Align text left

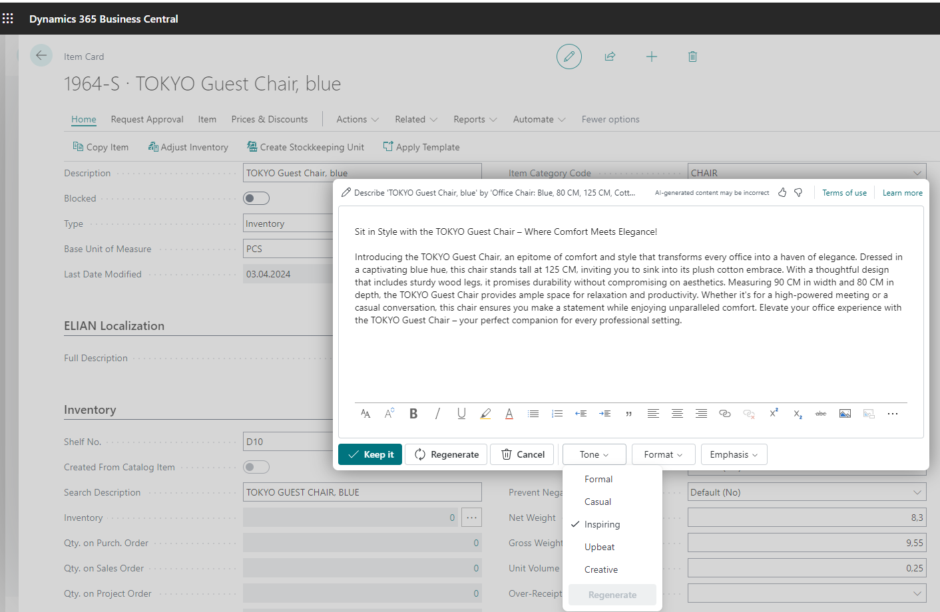[x=653, y=414]
